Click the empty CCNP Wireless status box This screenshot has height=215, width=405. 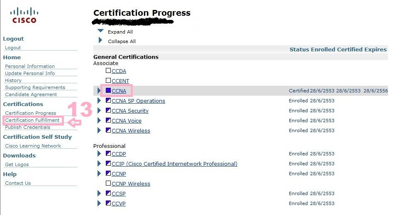coord(108,183)
